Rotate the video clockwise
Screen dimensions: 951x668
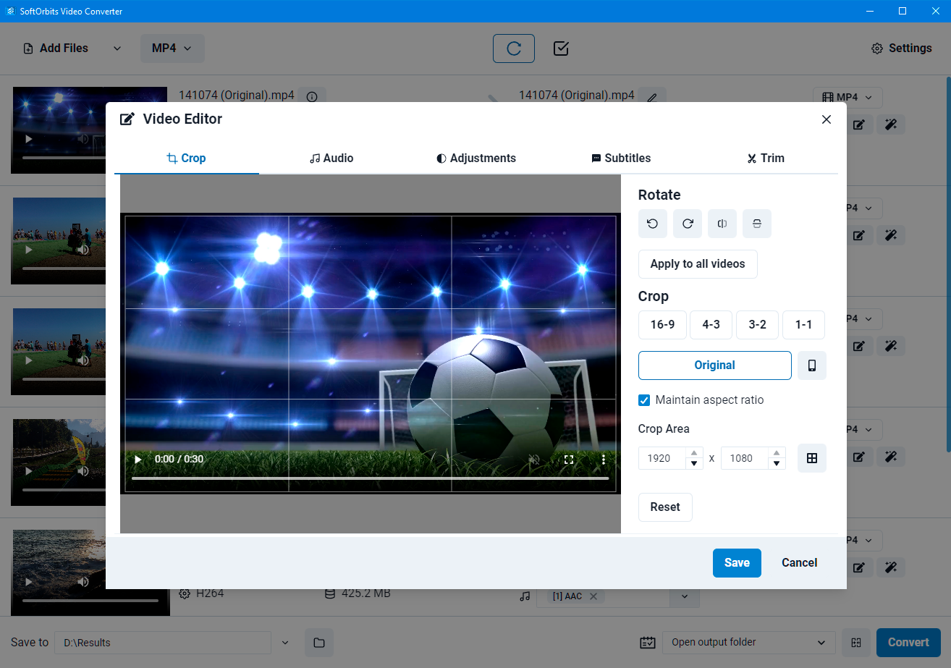coord(687,224)
